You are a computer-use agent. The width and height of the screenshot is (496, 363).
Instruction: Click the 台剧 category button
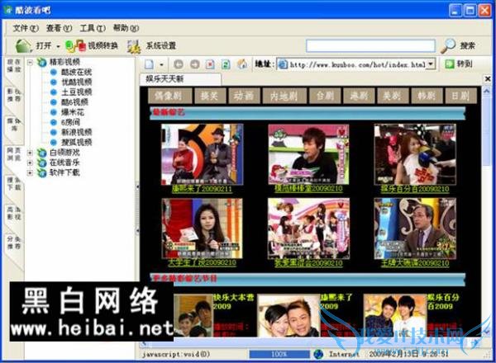tap(325, 96)
